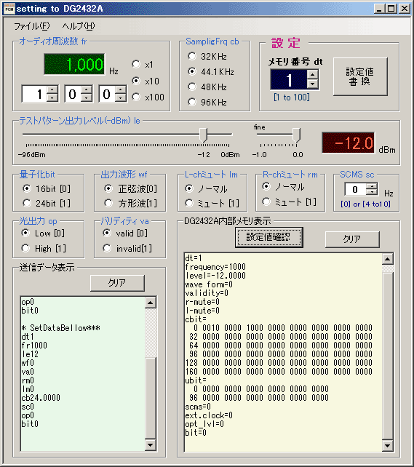Increase the SCMS sc value
This screenshot has height=467, width=414.
[372, 186]
